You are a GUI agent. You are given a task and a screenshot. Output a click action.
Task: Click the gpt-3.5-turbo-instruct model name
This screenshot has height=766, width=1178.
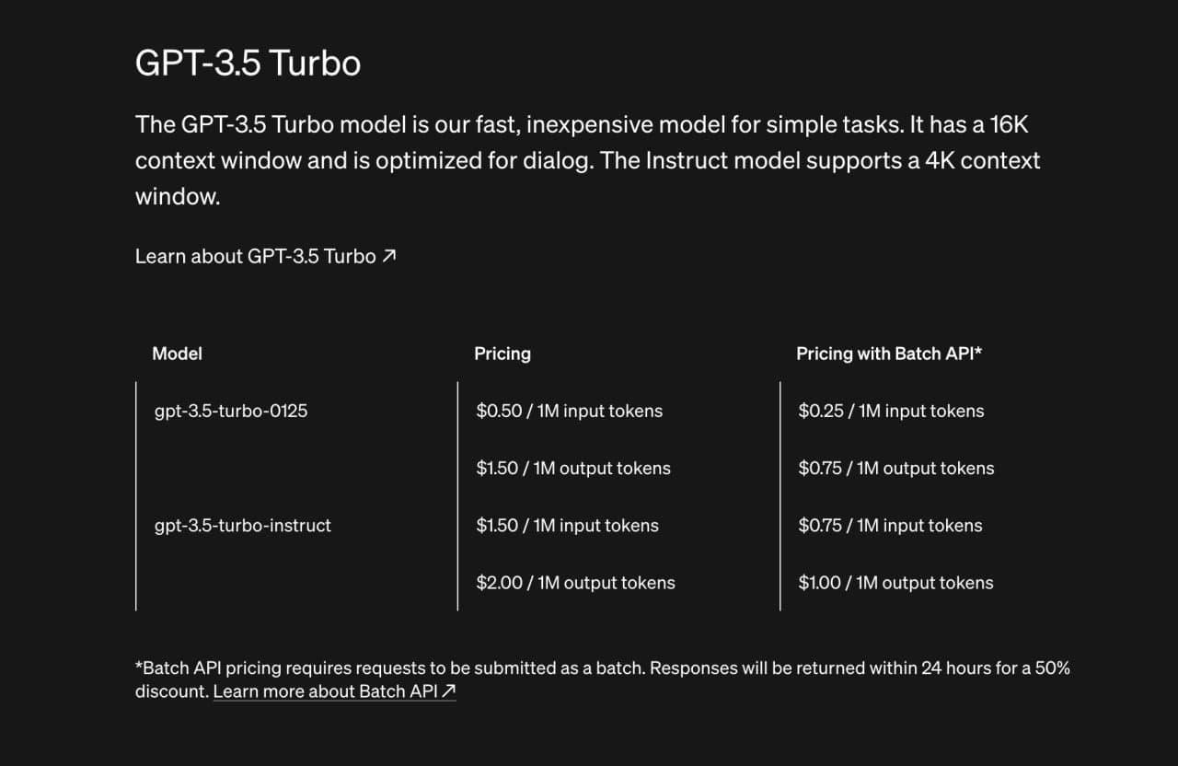(x=243, y=526)
